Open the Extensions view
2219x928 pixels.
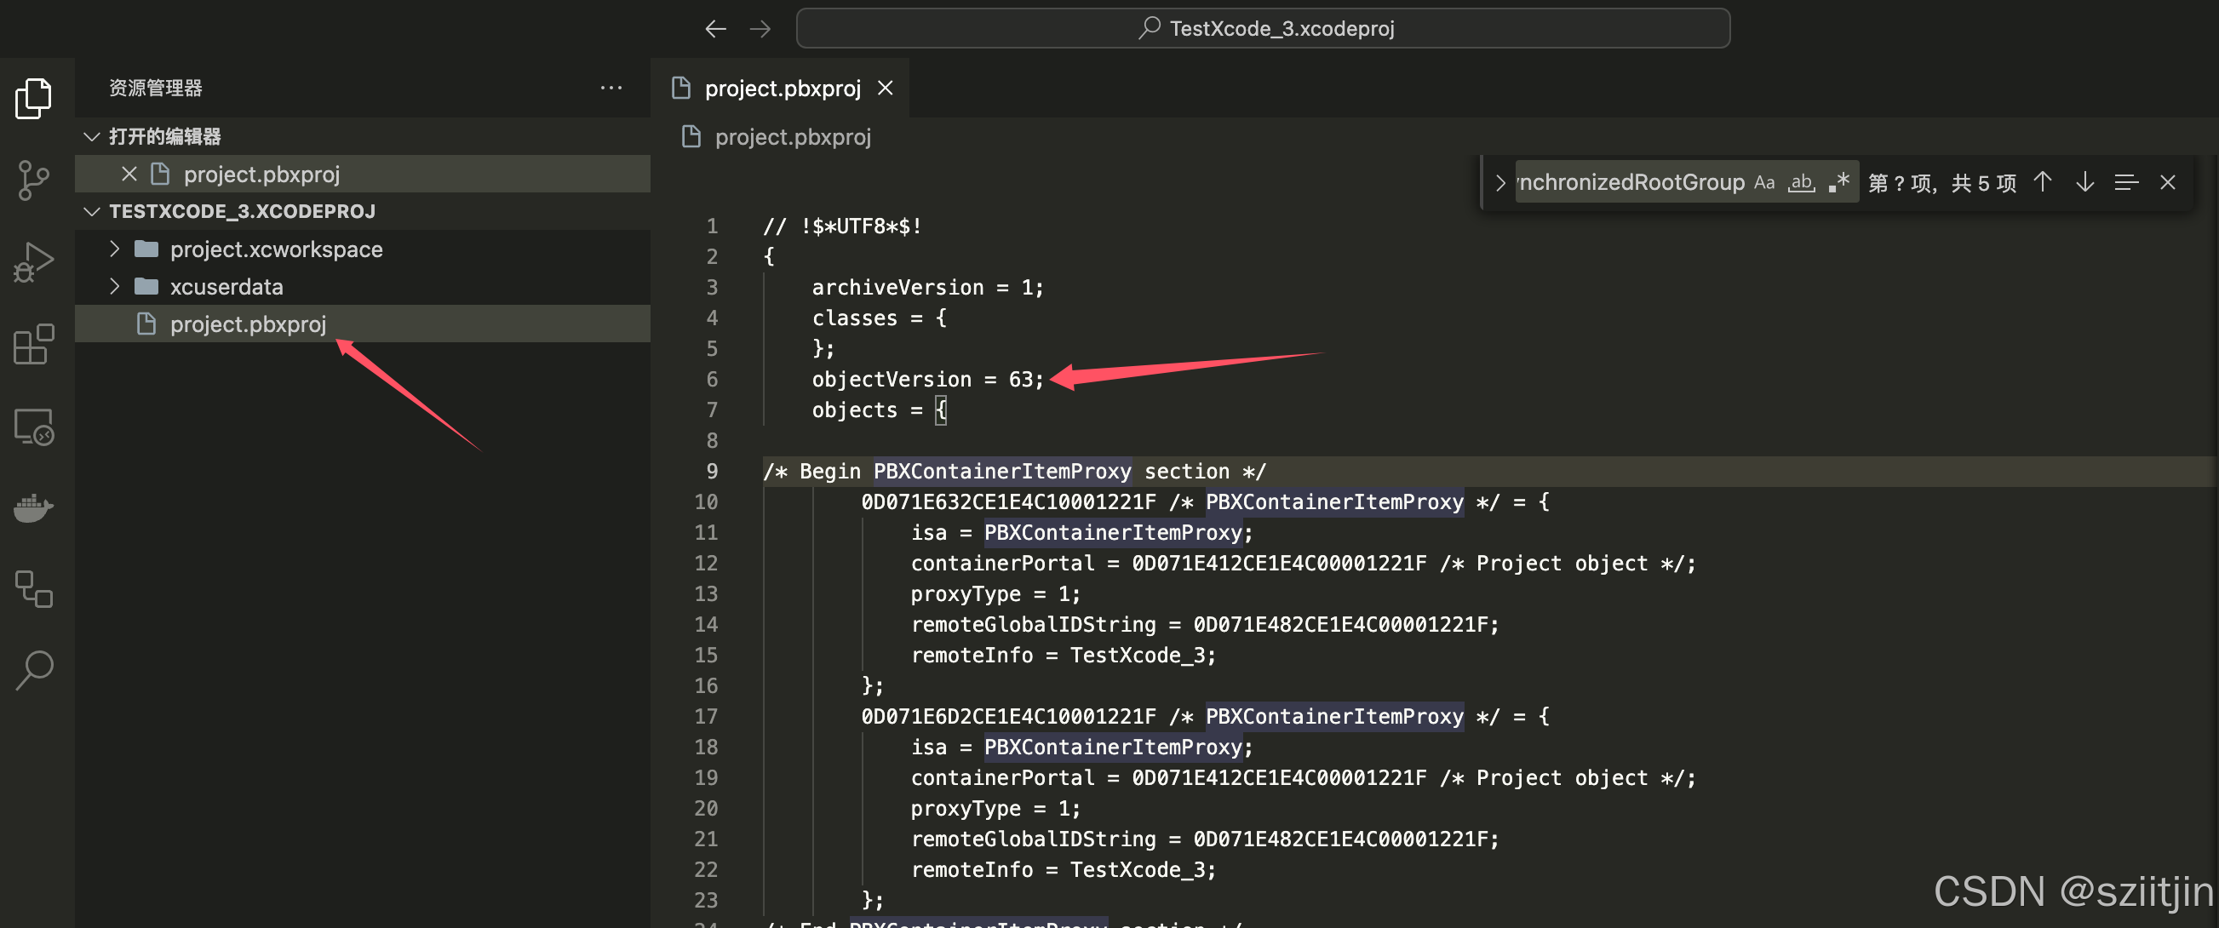point(33,345)
